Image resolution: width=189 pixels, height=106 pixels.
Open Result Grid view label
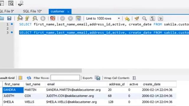click(x=7, y=78)
